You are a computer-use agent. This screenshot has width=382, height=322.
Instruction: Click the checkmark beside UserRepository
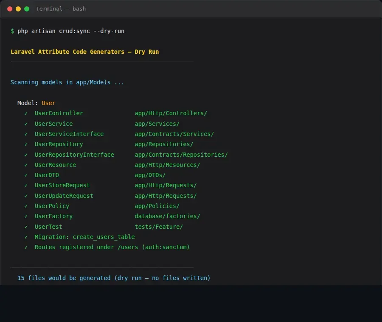26,144
